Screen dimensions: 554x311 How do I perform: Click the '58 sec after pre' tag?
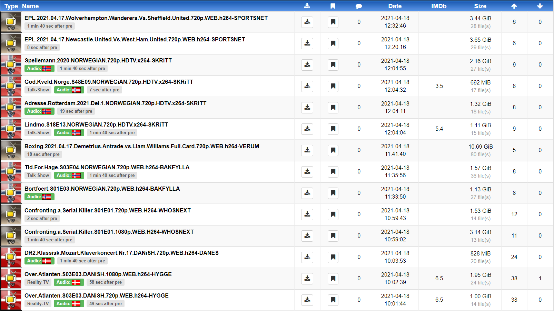(105, 282)
